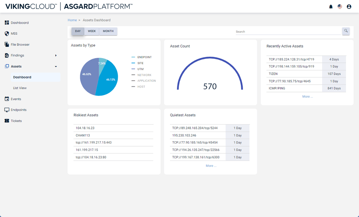This screenshot has width=359, height=217.
Task: Click the search magnifier button
Action: click(x=346, y=31)
